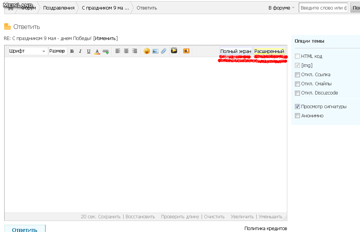Switch to Расширенный editor mode
The image size is (360, 232).
click(269, 51)
